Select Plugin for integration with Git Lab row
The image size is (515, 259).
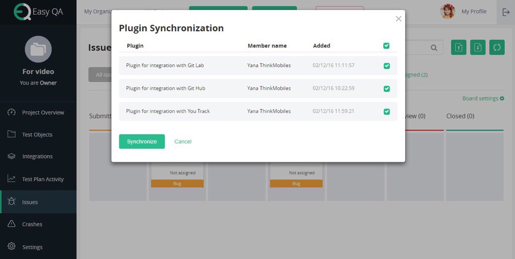[258, 66]
